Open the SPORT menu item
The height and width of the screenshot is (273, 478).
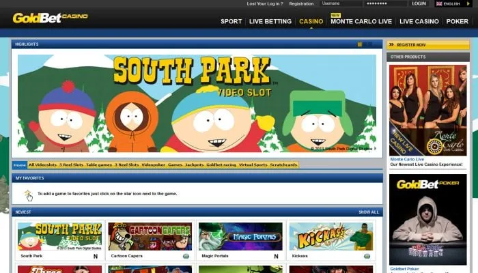coord(231,21)
